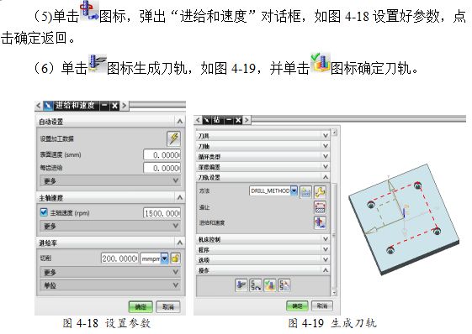The height and width of the screenshot is (334, 472).
Task: Click the 切削 feed rate 200.0000 field
Action: [x=119, y=258]
